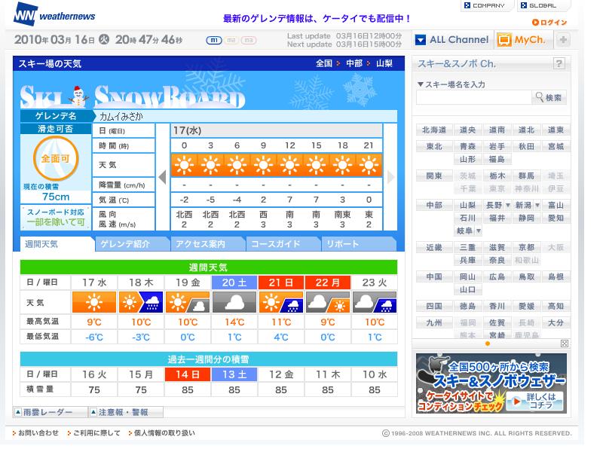Select 山梨 prefecture button
603x452 pixels.
tap(467, 205)
